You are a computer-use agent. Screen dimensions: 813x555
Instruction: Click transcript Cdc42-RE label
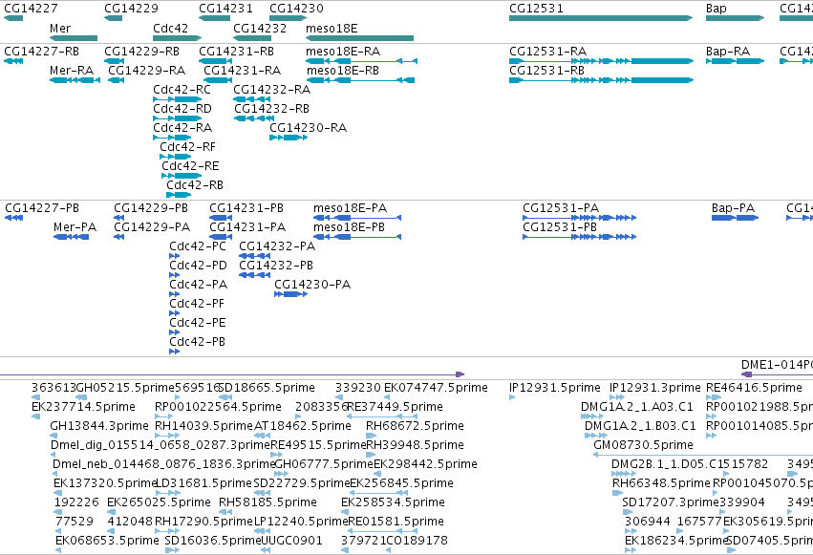[190, 166]
